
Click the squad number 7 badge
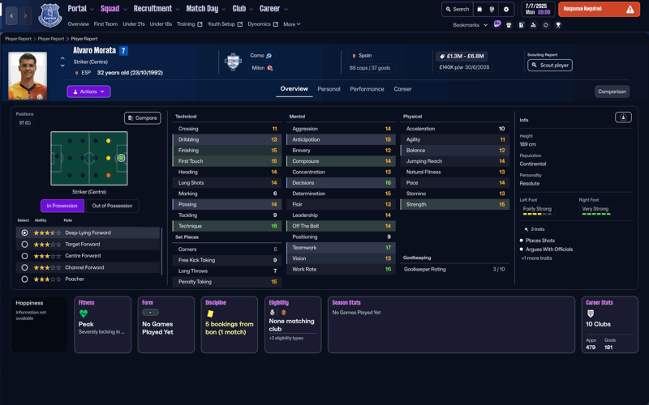(x=123, y=51)
